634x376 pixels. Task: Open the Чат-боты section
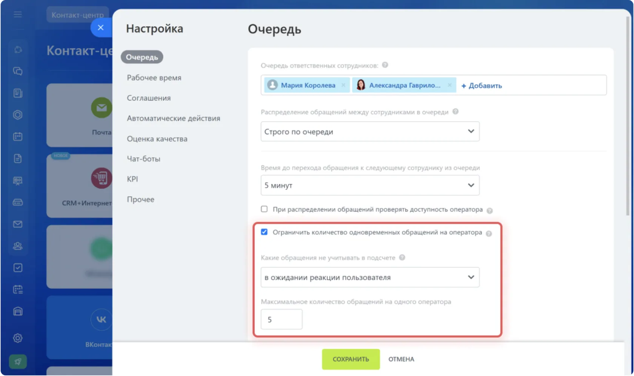(x=143, y=159)
